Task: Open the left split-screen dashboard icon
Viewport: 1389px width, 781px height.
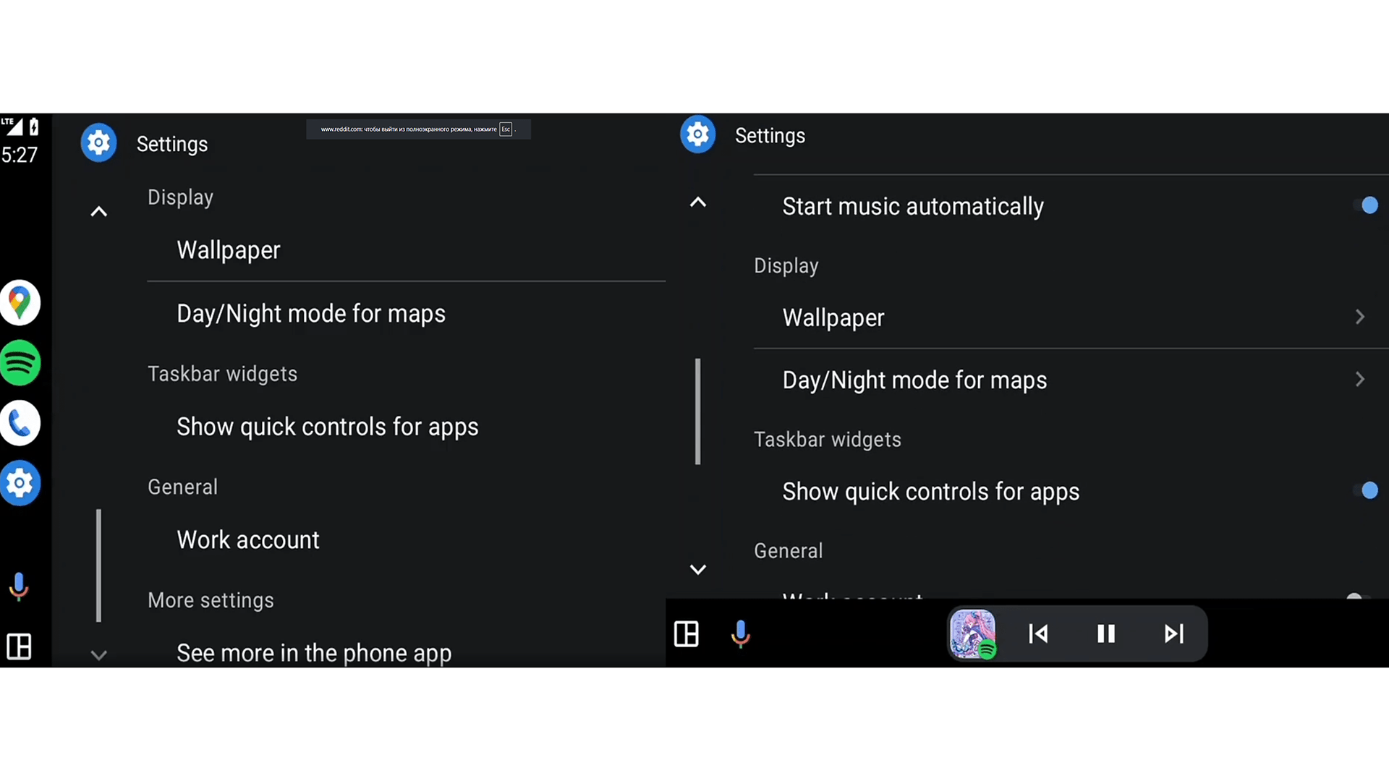Action: [19, 646]
